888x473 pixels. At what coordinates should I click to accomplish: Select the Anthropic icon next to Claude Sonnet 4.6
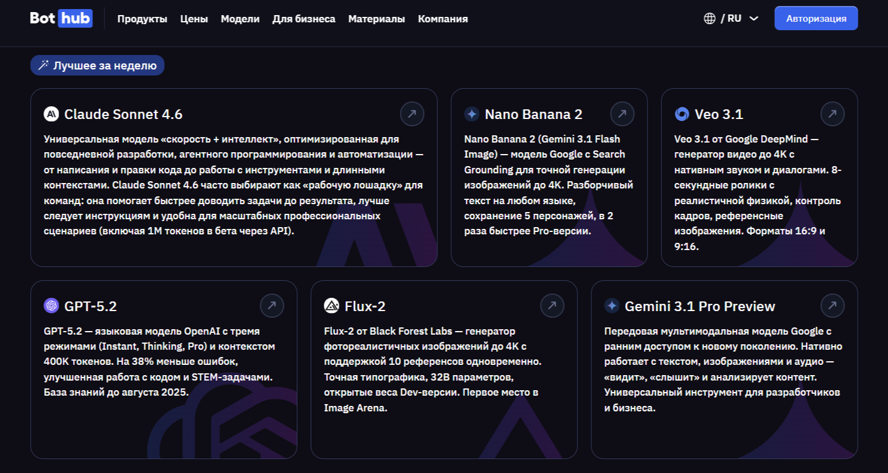click(x=51, y=114)
